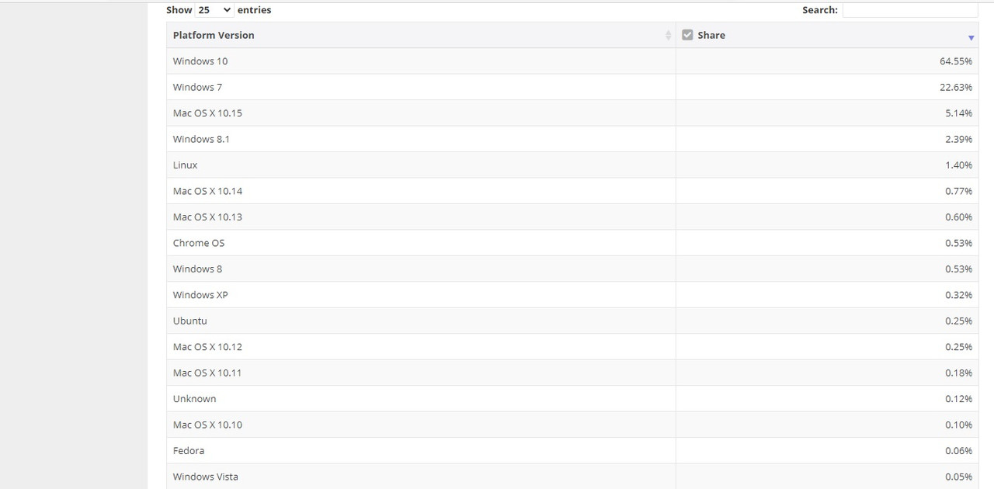Click the 5.14% share value

pyautogui.click(x=958, y=113)
